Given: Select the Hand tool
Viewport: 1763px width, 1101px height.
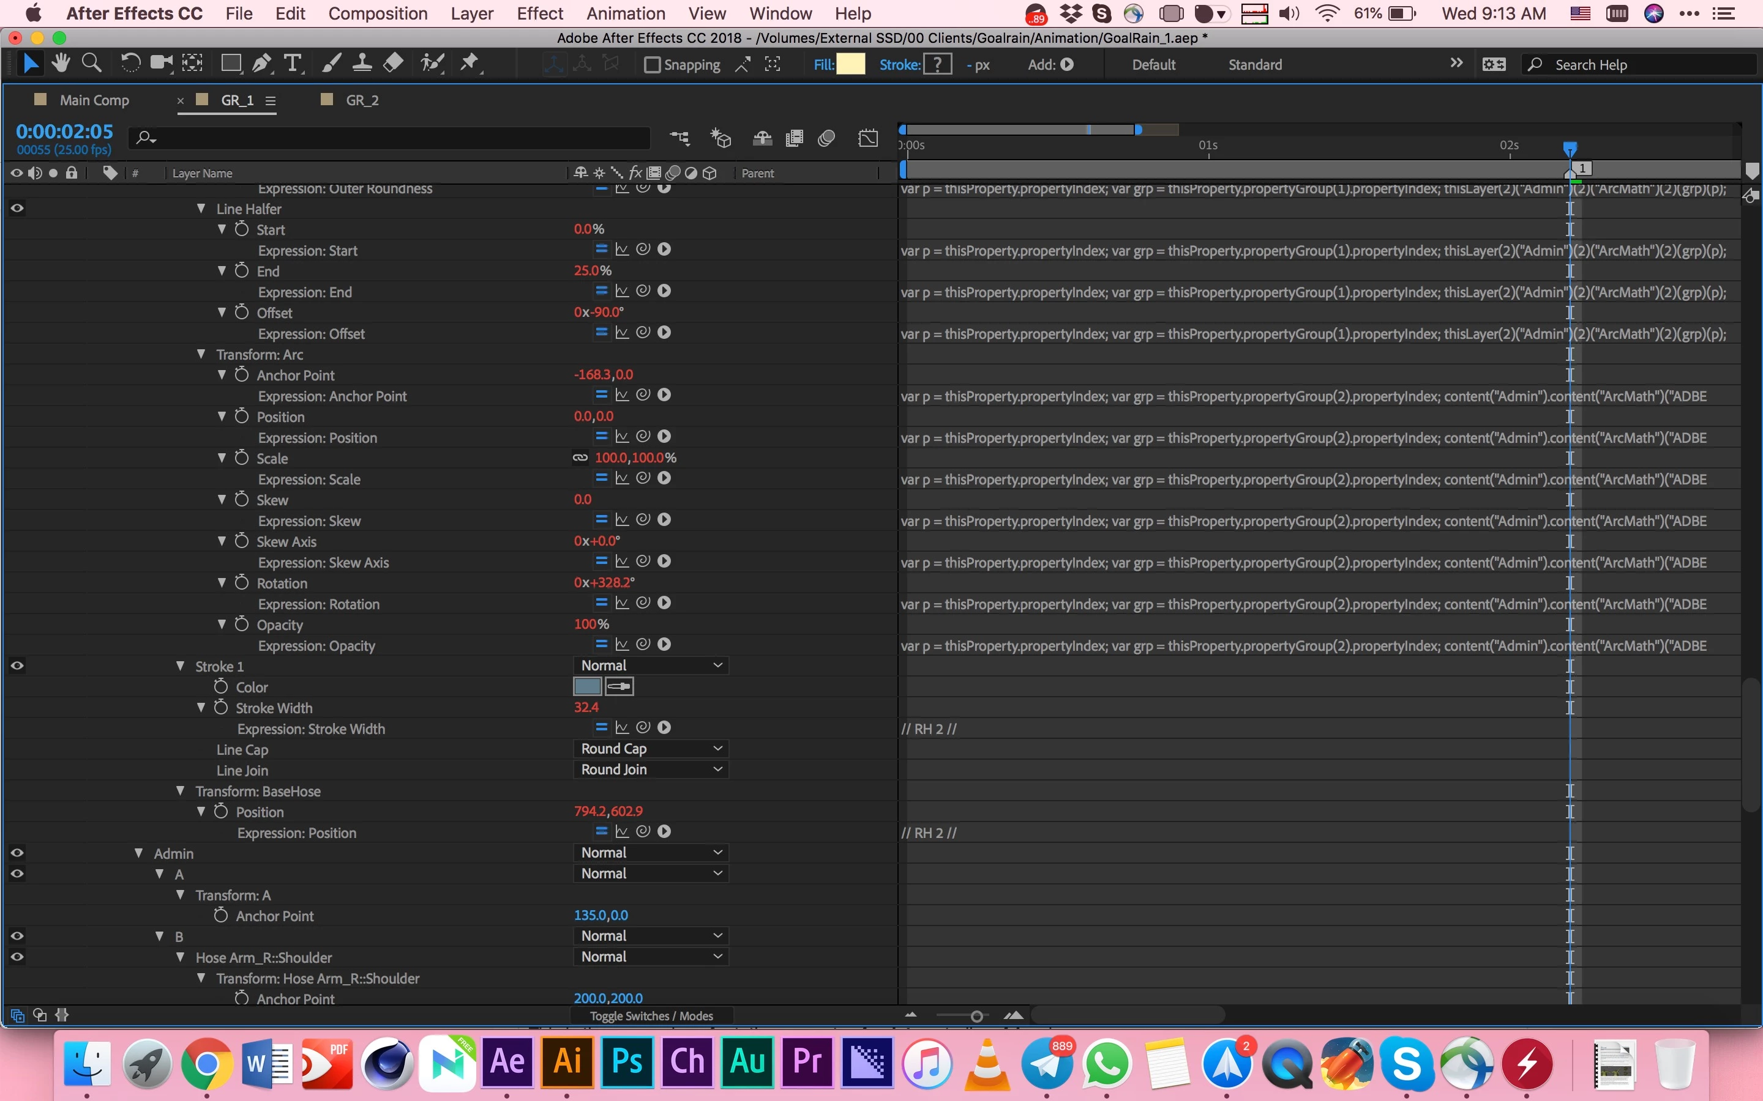Looking at the screenshot, I should point(61,64).
